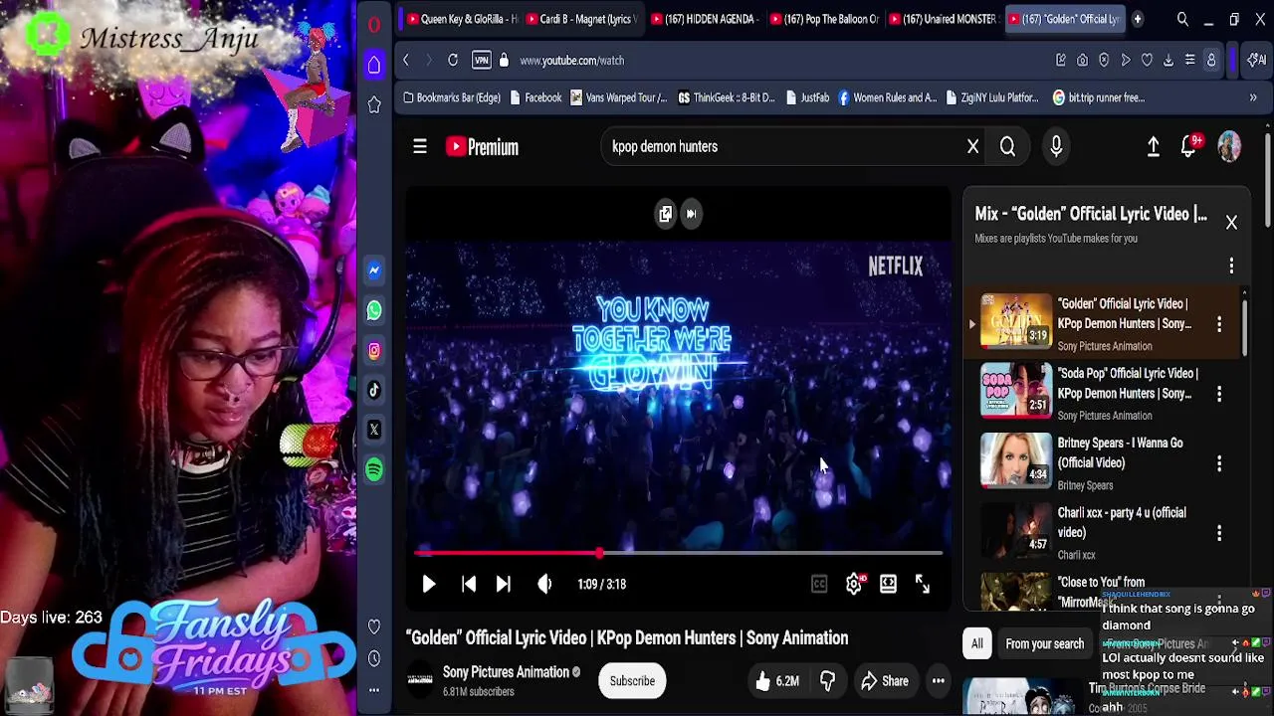Open Spotify in the Opera sidebar
The width and height of the screenshot is (1274, 716).
coord(374,469)
